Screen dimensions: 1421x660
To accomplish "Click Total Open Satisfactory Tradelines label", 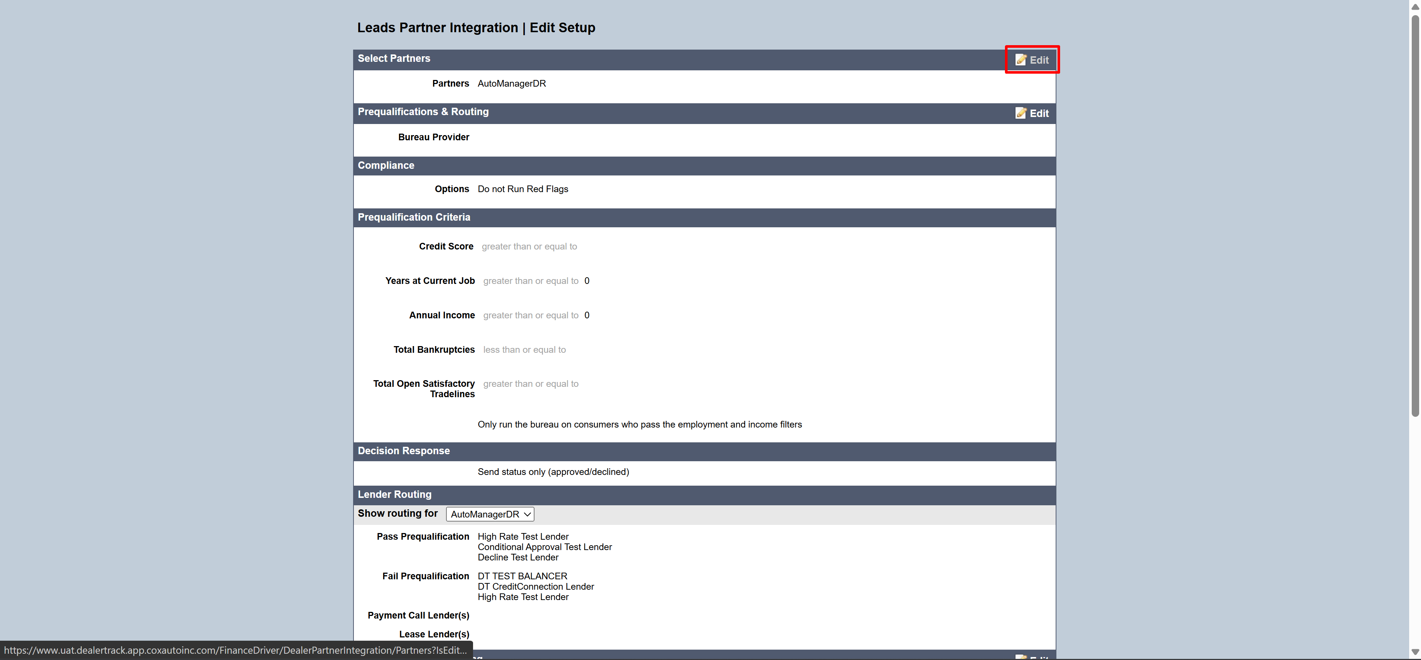I will 424,389.
